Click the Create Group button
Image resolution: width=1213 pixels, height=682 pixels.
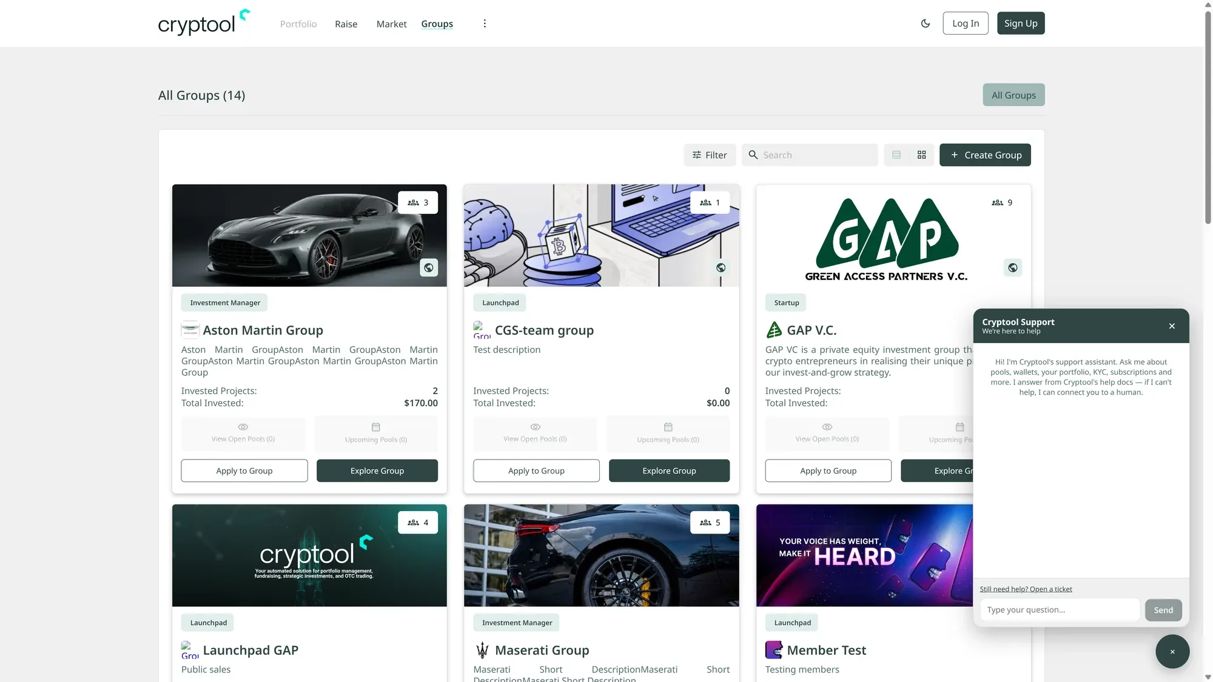[985, 155]
